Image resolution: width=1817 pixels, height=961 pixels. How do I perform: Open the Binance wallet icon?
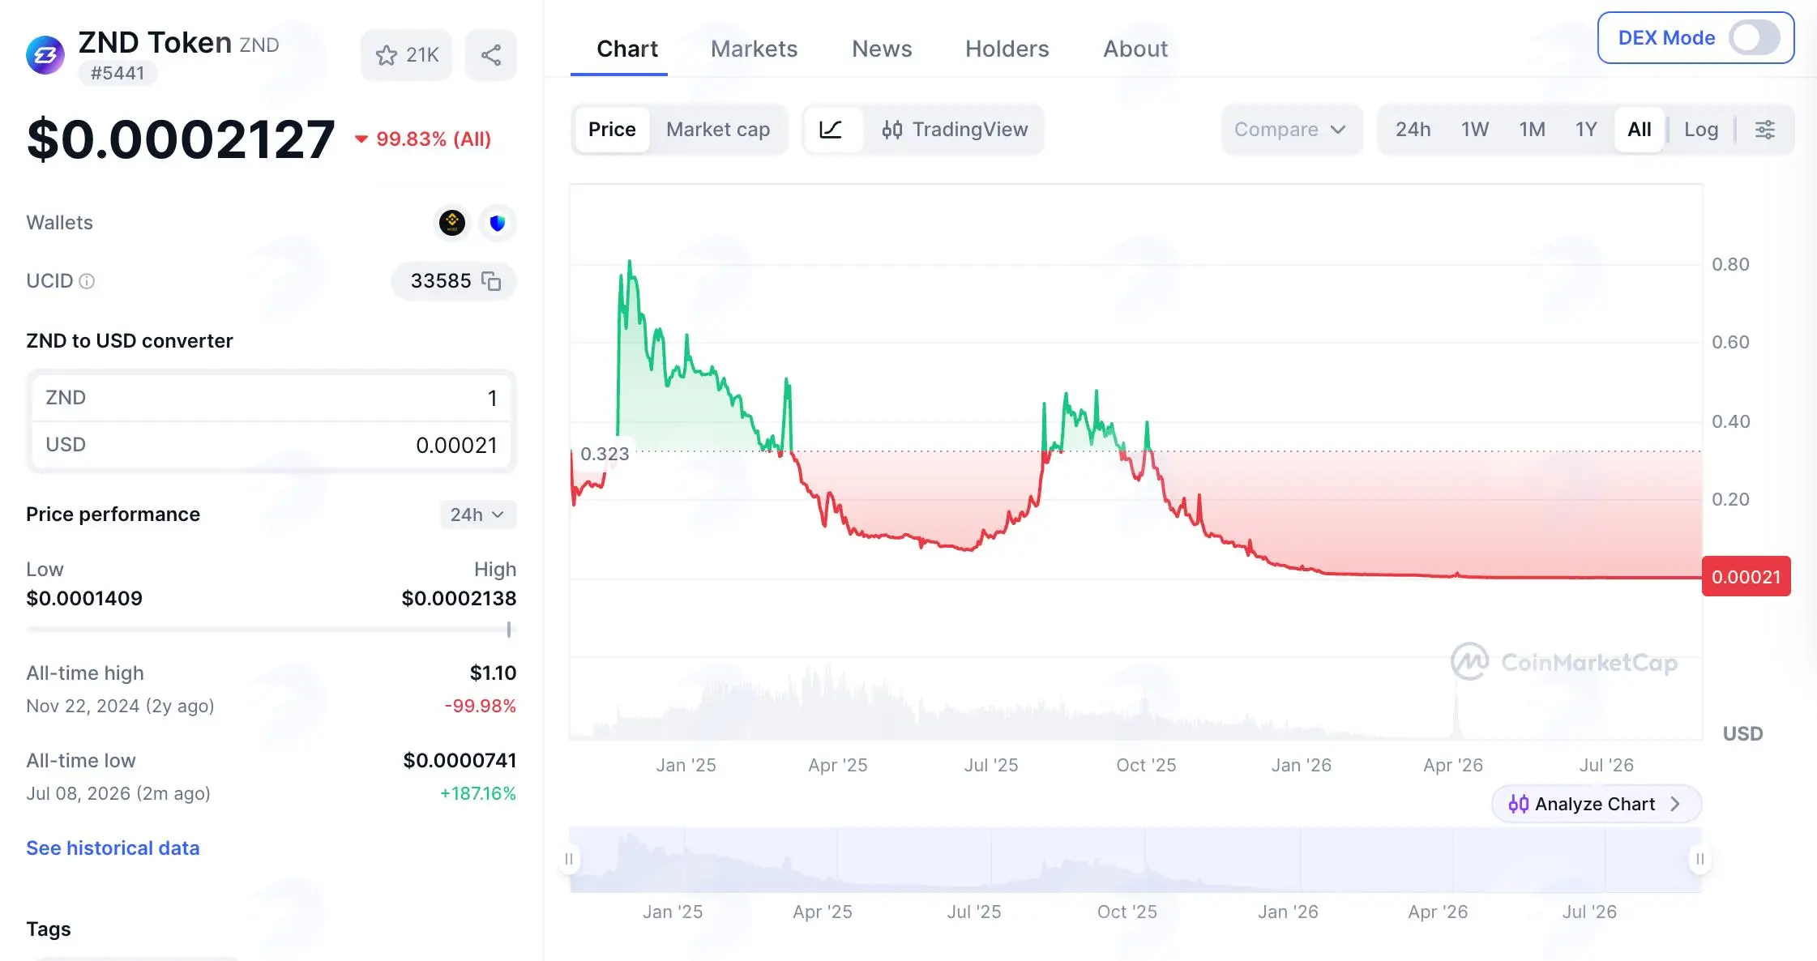[x=452, y=223]
